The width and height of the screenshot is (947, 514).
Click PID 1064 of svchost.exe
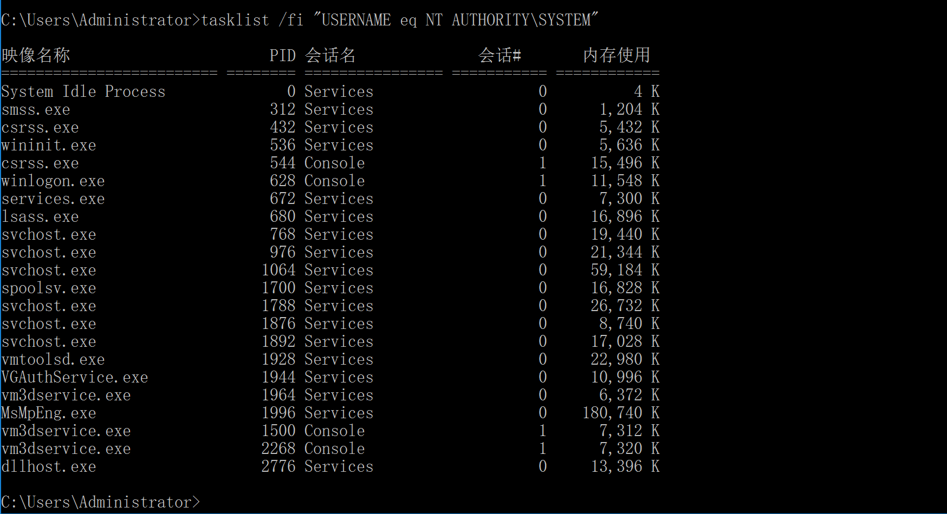pos(278,270)
